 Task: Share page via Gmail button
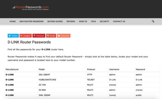(x=51, y=36)
